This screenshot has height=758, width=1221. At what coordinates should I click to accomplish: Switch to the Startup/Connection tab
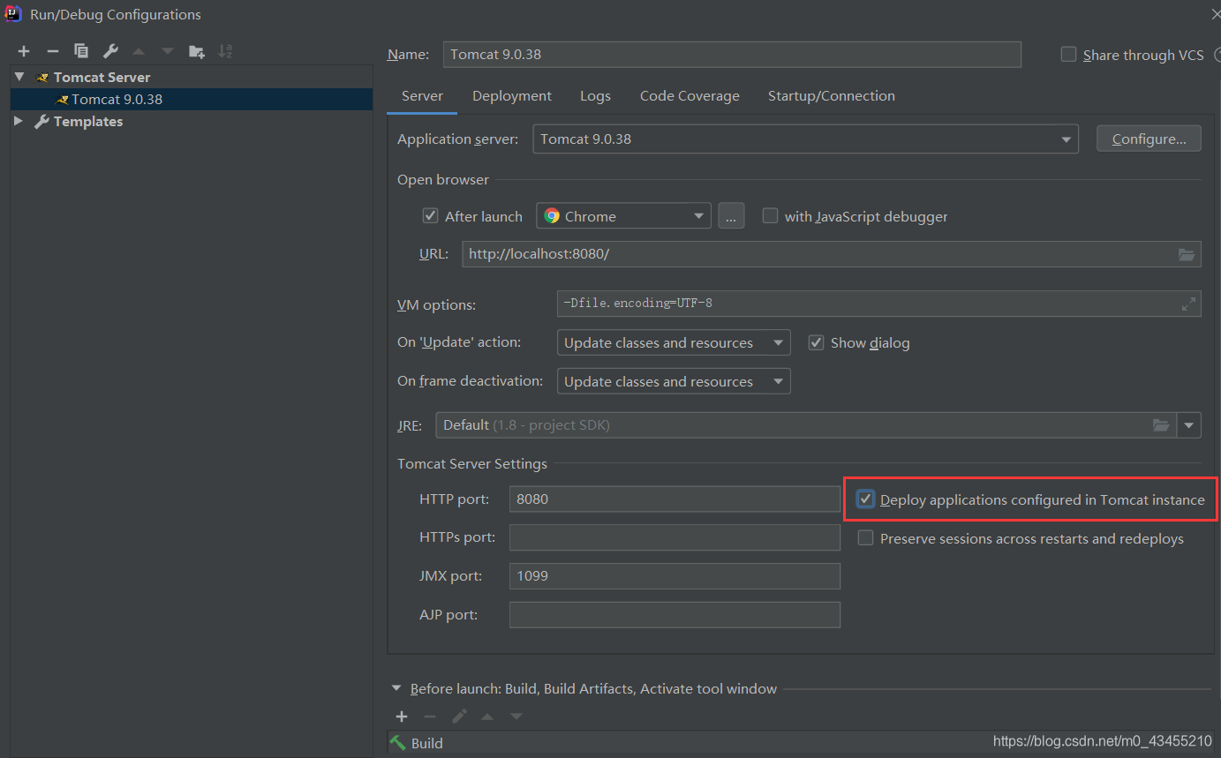coord(832,96)
